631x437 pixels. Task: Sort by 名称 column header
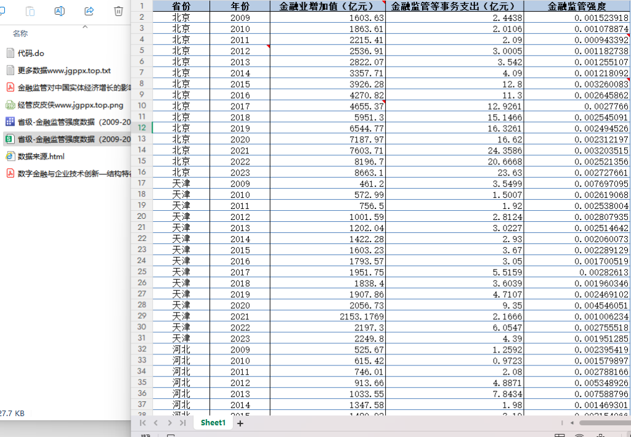pyautogui.click(x=20, y=34)
